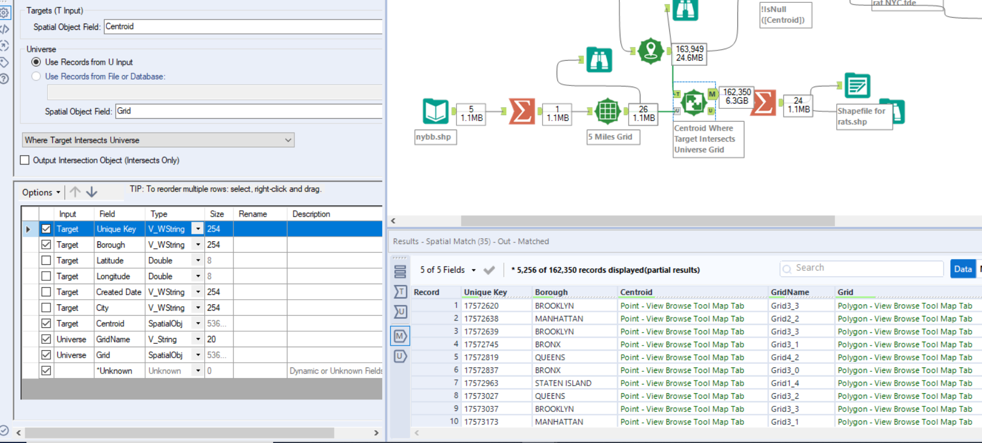Image resolution: width=982 pixels, height=443 pixels.
Task: Select Use Records from File or Database
Action: [x=36, y=76]
